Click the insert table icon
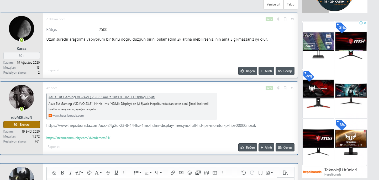 [x=215, y=173]
